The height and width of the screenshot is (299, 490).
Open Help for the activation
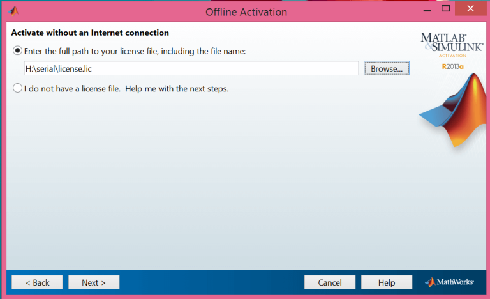tap(387, 282)
